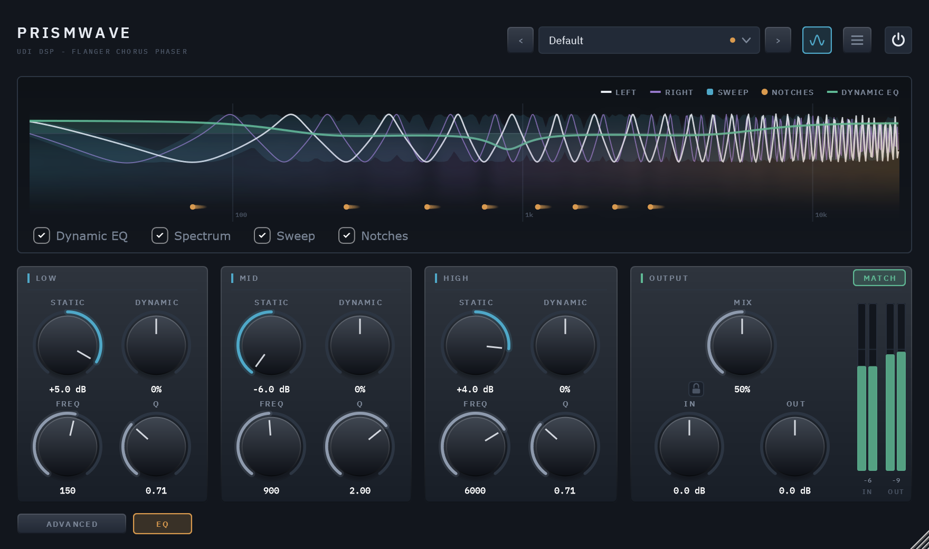Screen dimensions: 929x549
Task: Click the resize grip in the window corner
Action: pos(919,539)
